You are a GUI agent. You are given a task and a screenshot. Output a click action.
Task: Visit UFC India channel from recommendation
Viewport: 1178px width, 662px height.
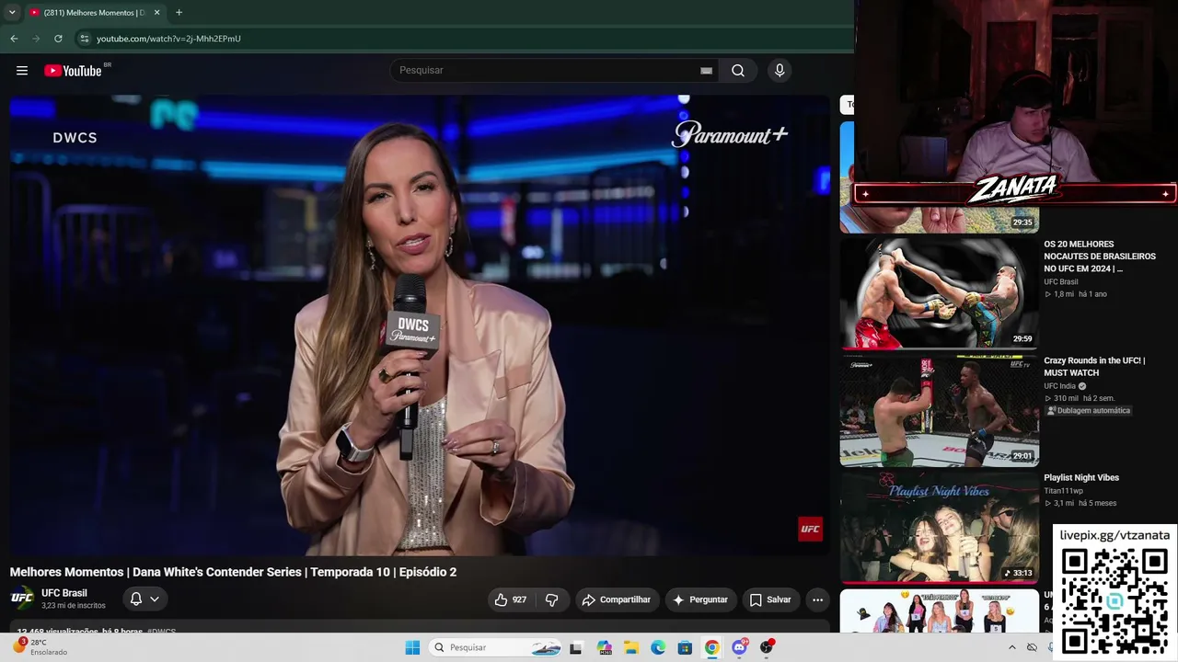pyautogui.click(x=1060, y=386)
